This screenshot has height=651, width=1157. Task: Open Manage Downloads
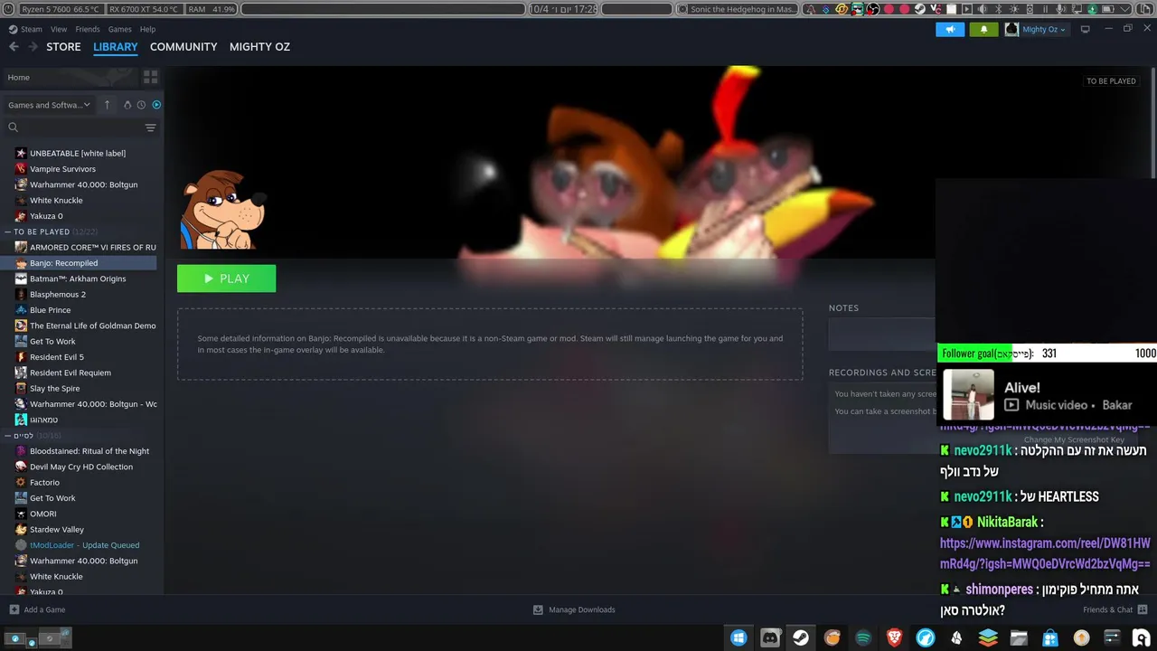coord(574,609)
